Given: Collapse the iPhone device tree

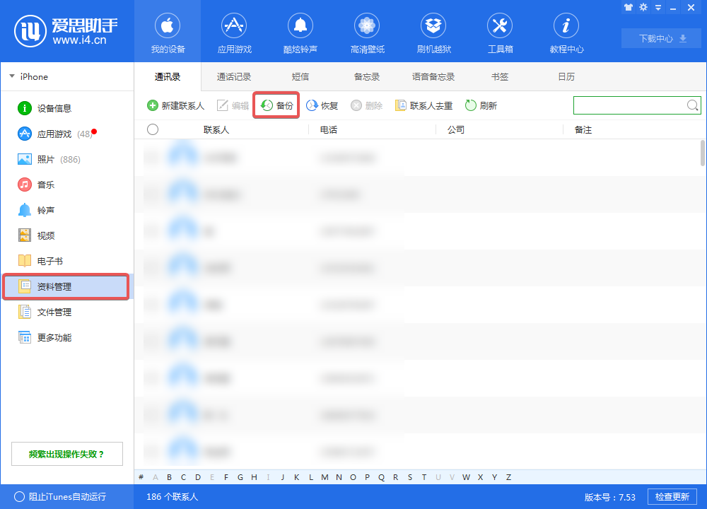Looking at the screenshot, I should [11, 76].
